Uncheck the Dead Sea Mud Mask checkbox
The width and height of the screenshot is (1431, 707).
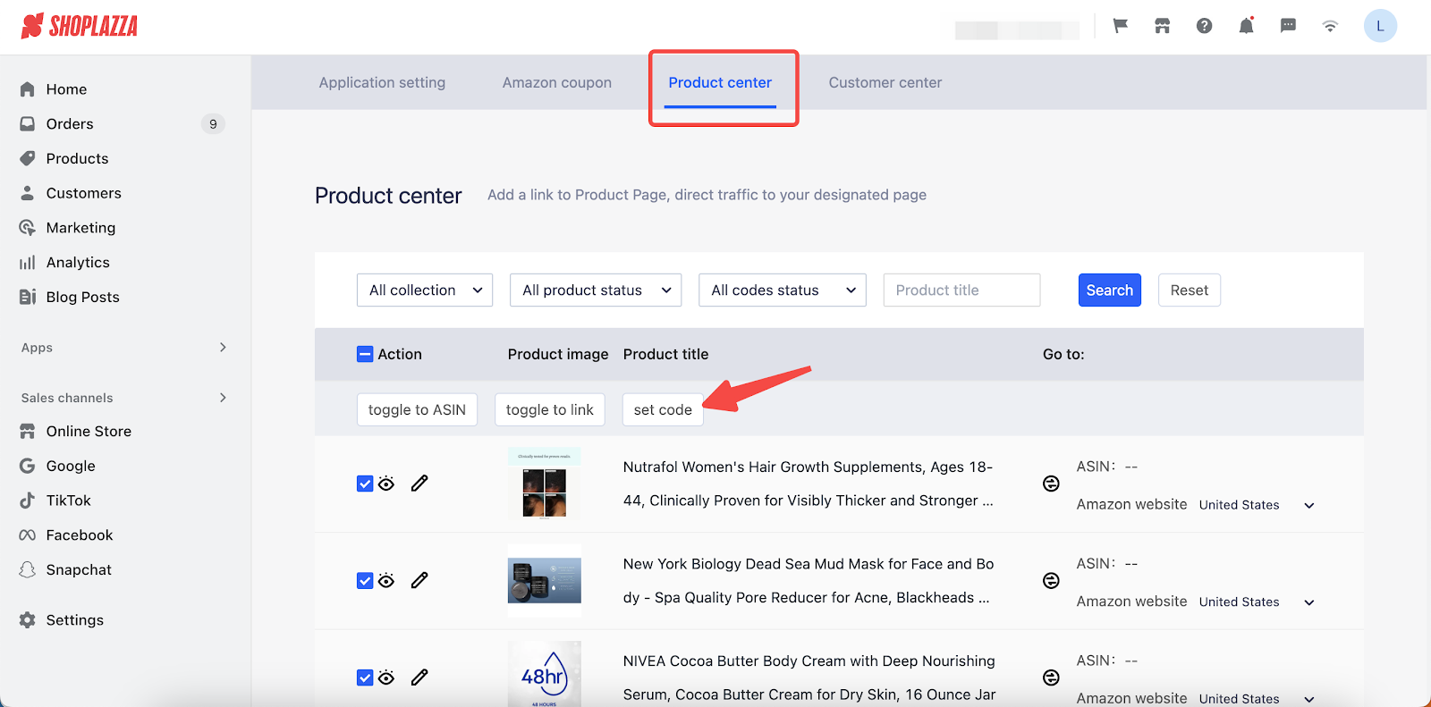click(365, 581)
